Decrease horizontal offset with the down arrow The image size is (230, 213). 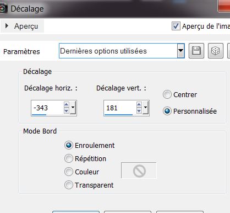67,111
